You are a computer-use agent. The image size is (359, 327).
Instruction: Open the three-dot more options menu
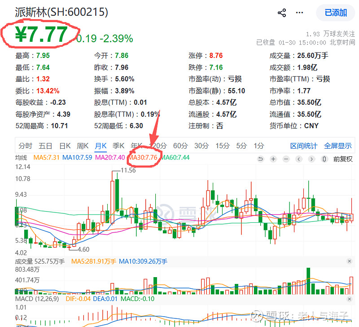[x=299, y=13]
